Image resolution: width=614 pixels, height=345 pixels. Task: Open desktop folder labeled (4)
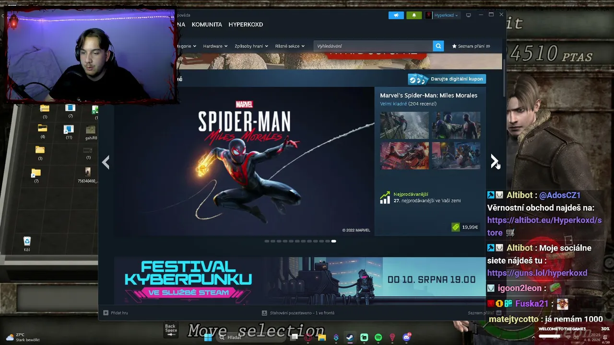(42, 131)
